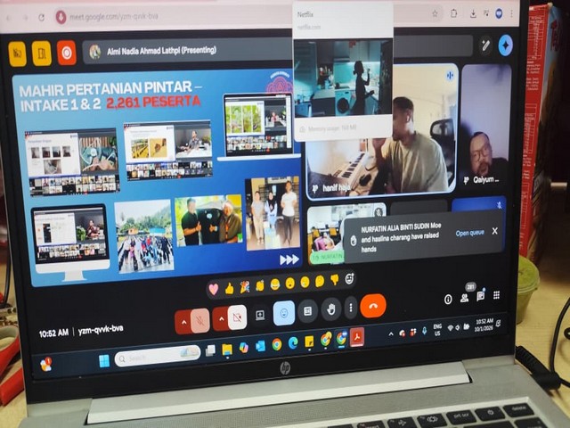This screenshot has width=570, height=428.
Task: Open the meeting chat panel
Action: point(480,295)
